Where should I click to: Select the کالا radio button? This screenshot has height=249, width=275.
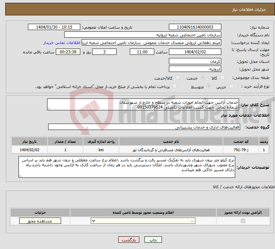click(x=222, y=78)
